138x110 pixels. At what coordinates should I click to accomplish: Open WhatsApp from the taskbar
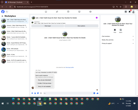pos(45,99)
